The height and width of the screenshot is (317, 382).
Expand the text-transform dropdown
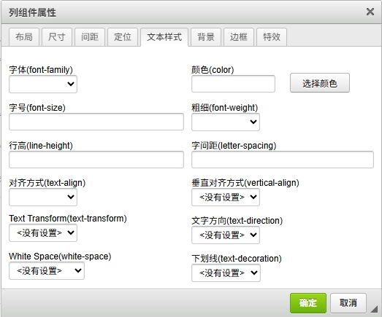click(43, 233)
